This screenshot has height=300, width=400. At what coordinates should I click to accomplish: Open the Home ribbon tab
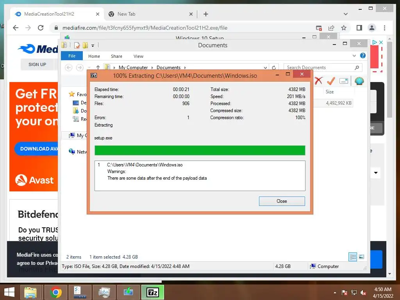(x=94, y=56)
